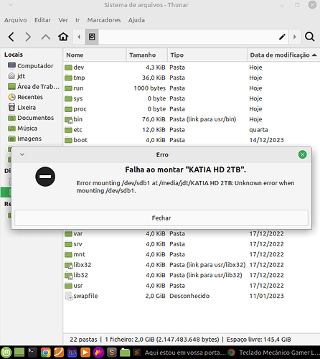The image size is (320, 359).
Task: Expand the Erro dialog window menu chevron
Action: click(x=22, y=154)
